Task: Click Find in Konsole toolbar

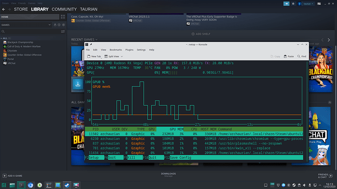Action: pos(302,57)
